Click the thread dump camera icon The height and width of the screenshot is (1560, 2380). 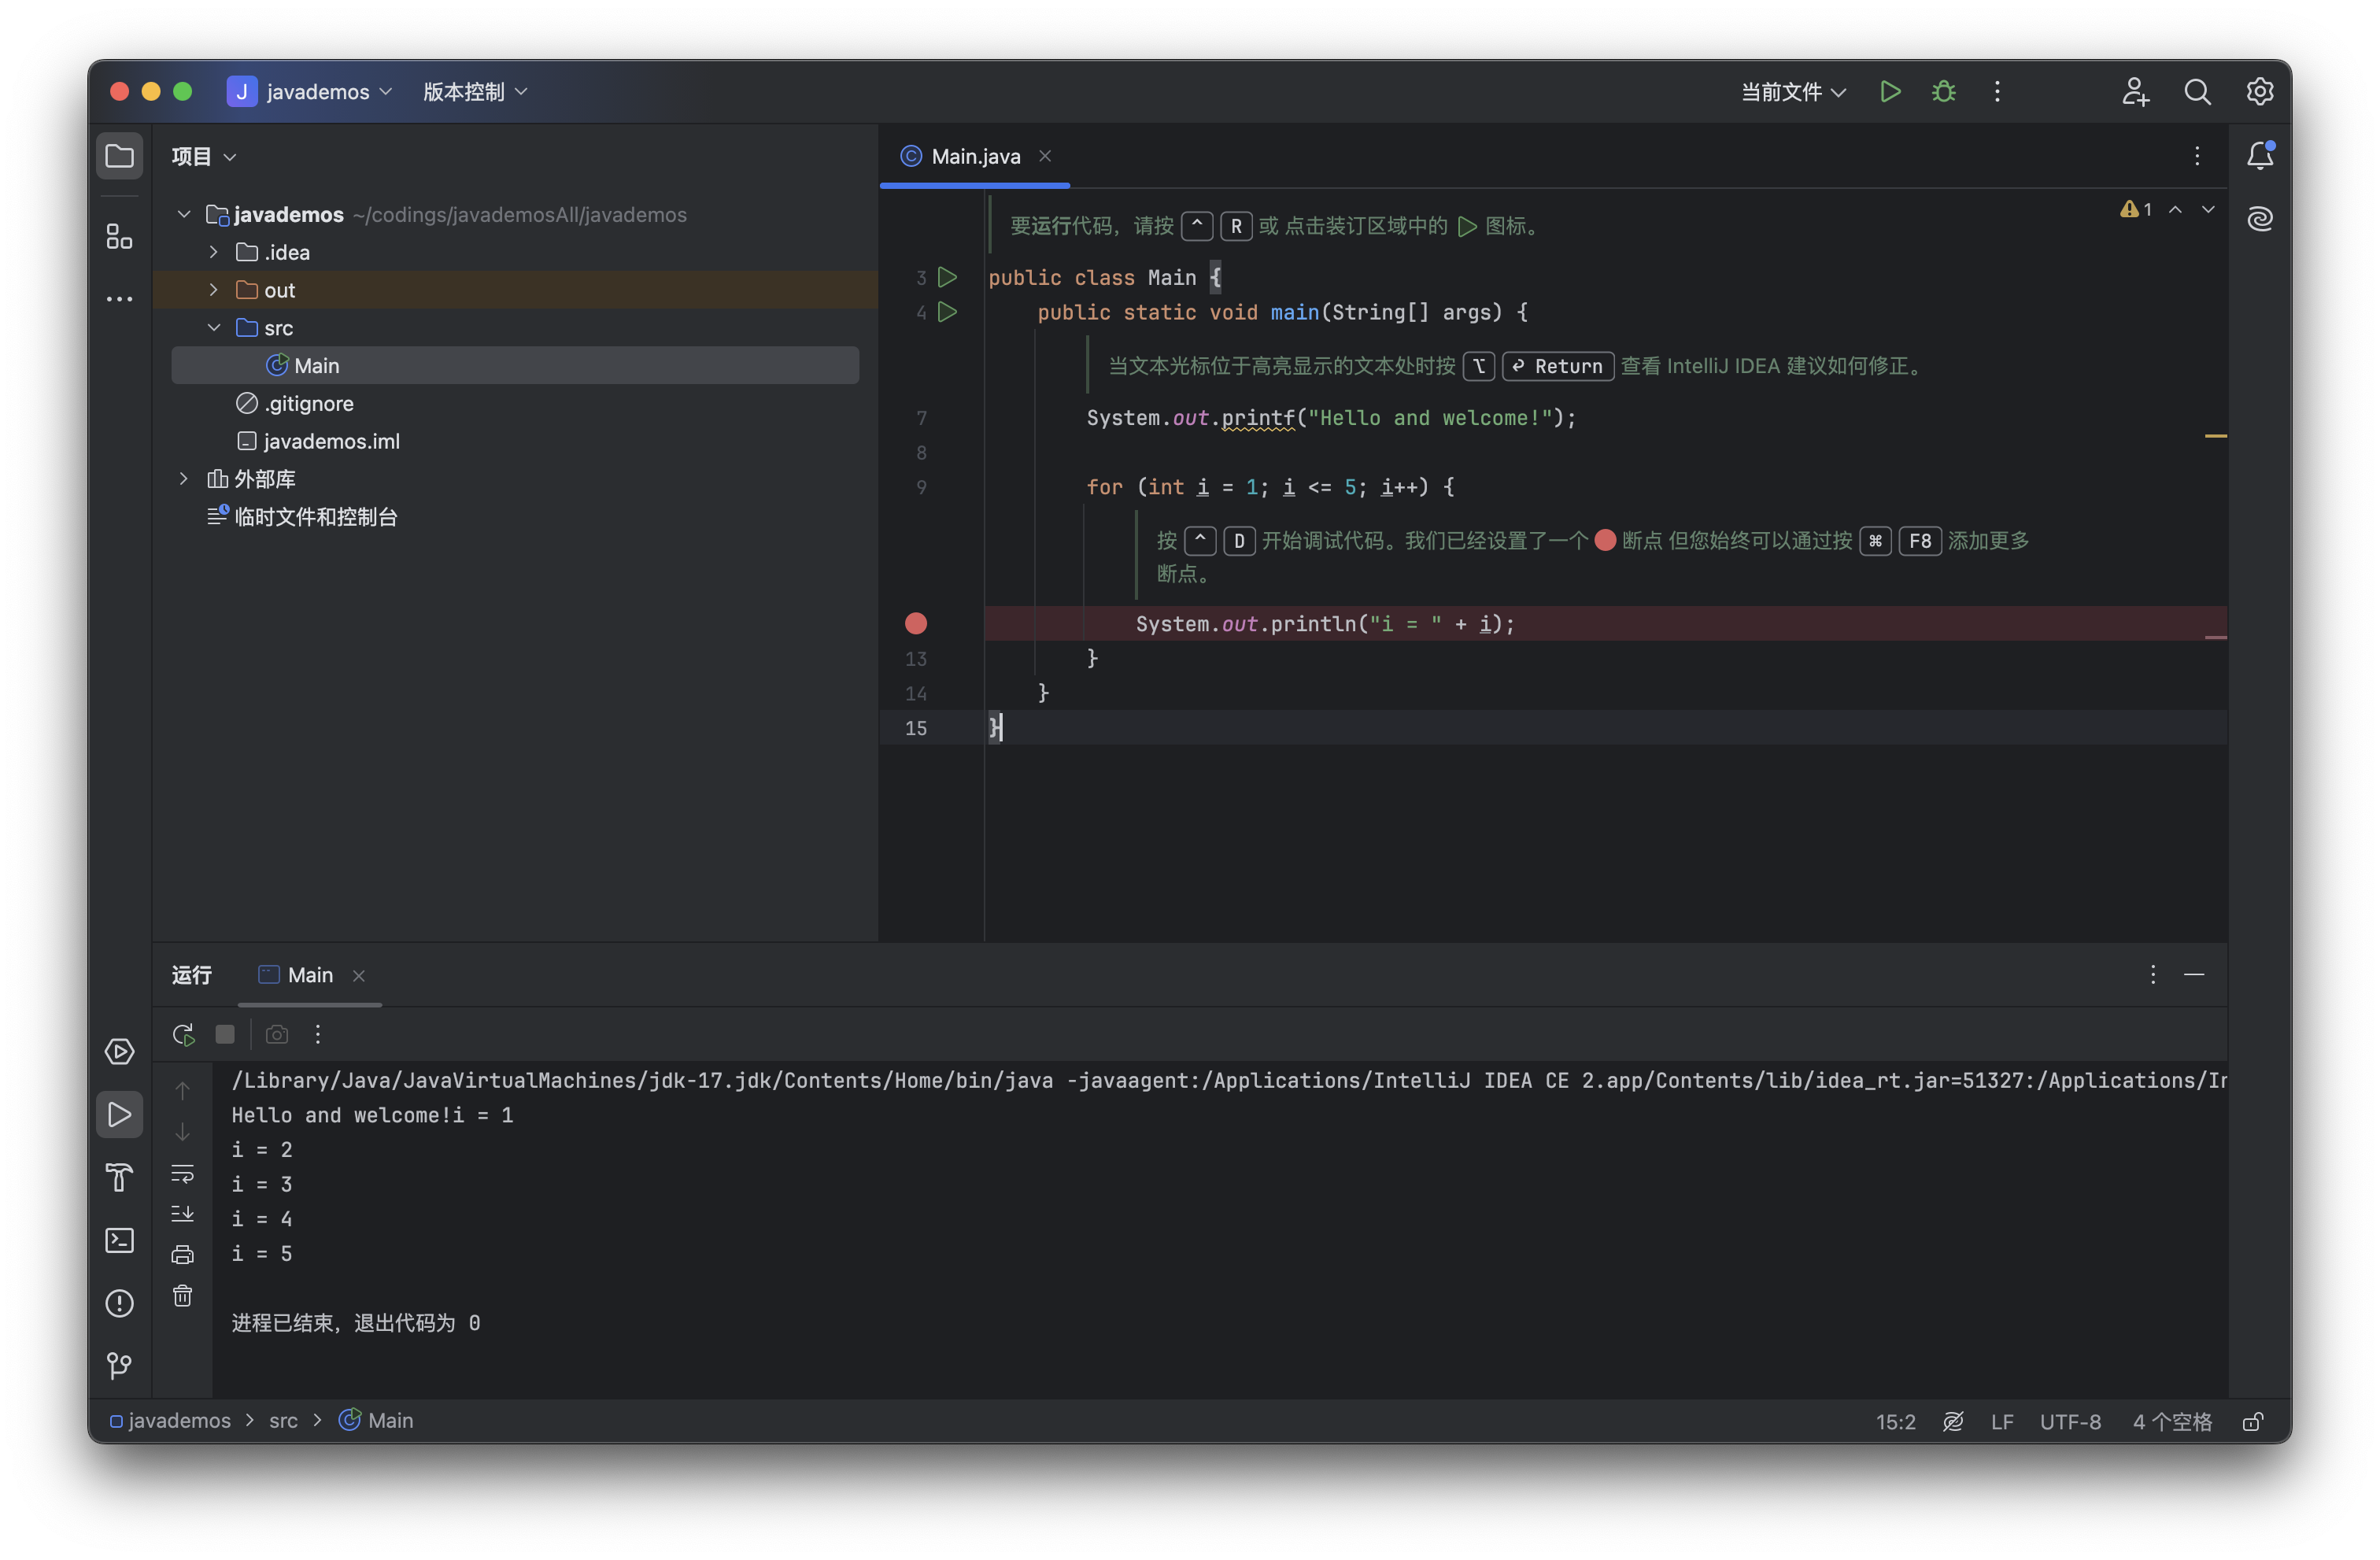(277, 1034)
